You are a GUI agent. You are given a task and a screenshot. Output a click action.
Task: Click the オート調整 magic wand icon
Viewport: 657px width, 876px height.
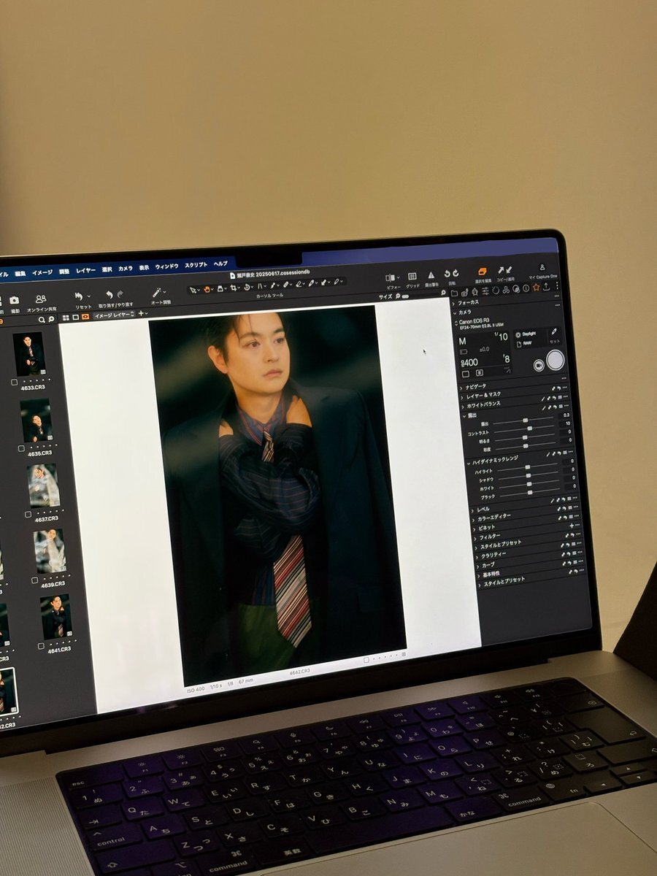click(x=157, y=292)
